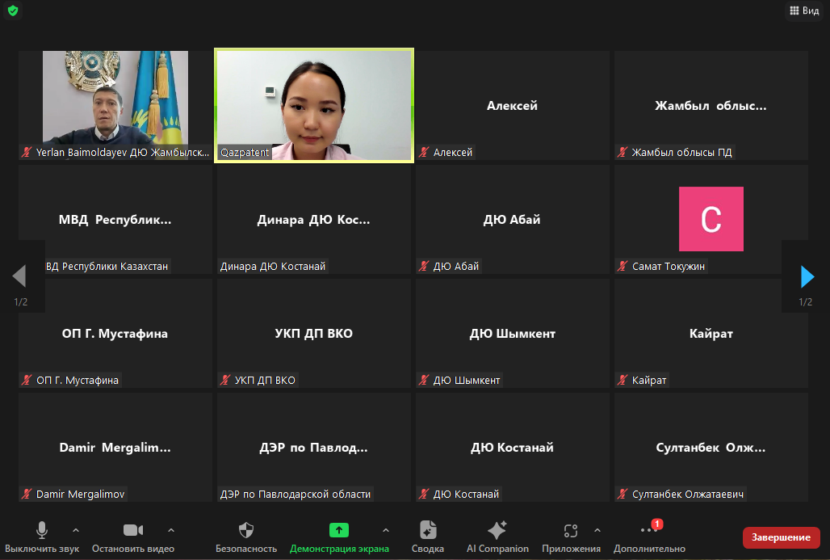This screenshot has height=560, width=830.
Task: Open the Summary (Сводка) icon
Action: (x=428, y=531)
